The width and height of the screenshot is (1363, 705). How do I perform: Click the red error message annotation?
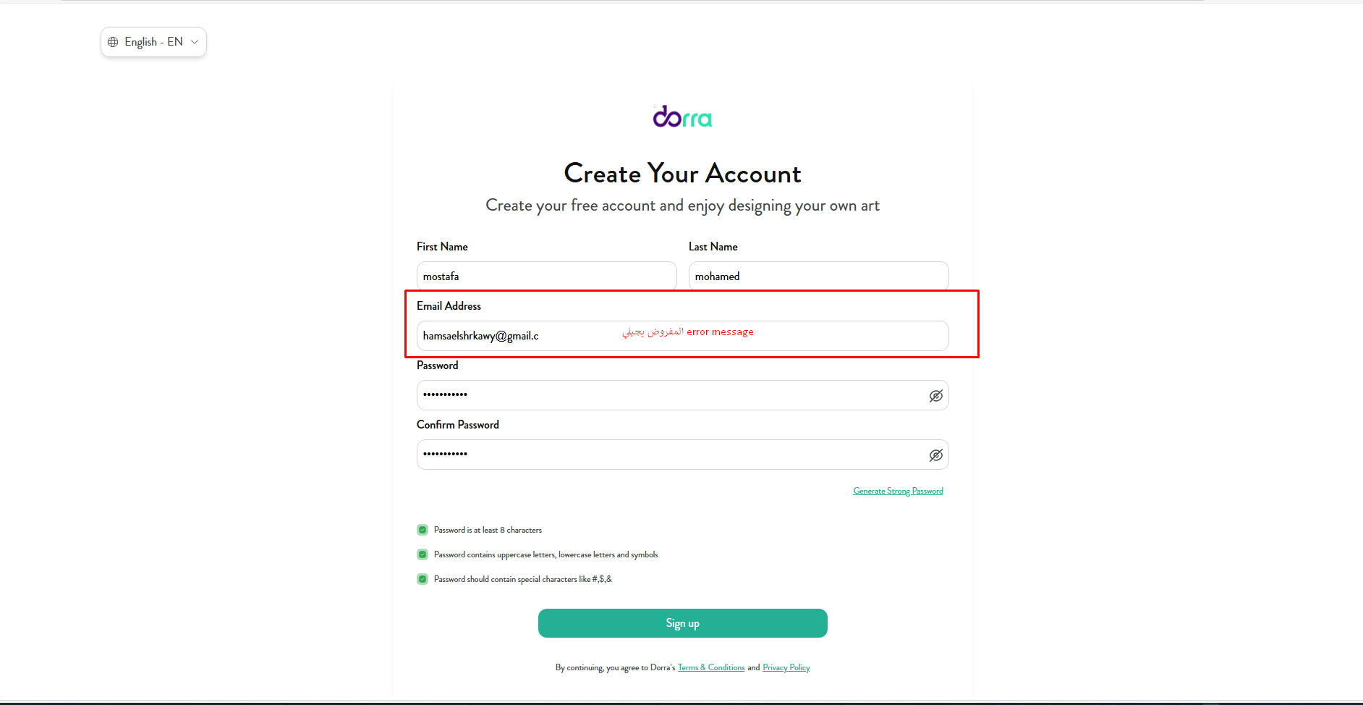click(x=688, y=332)
